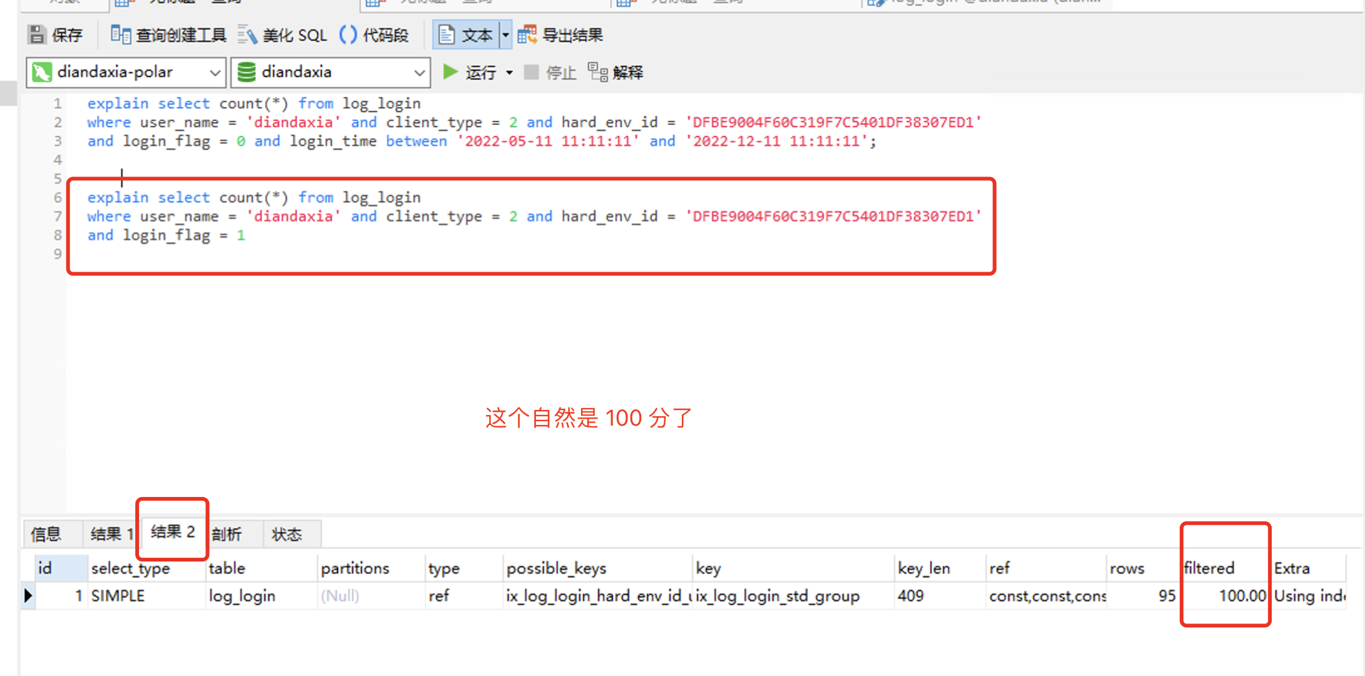Image resolution: width=1365 pixels, height=676 pixels.
Task: Open the 剖析 (Profile) tab
Action: 227,535
